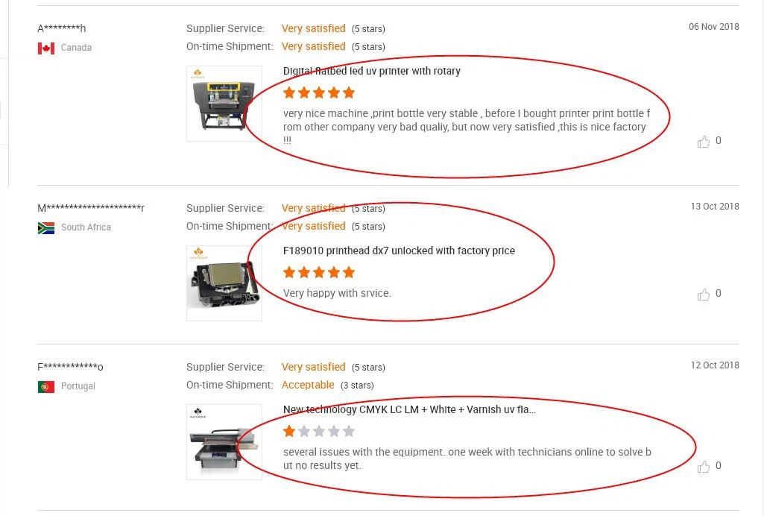764x516 pixels.
Task: Click thumbs-up on the Portugal review
Action: [703, 466]
